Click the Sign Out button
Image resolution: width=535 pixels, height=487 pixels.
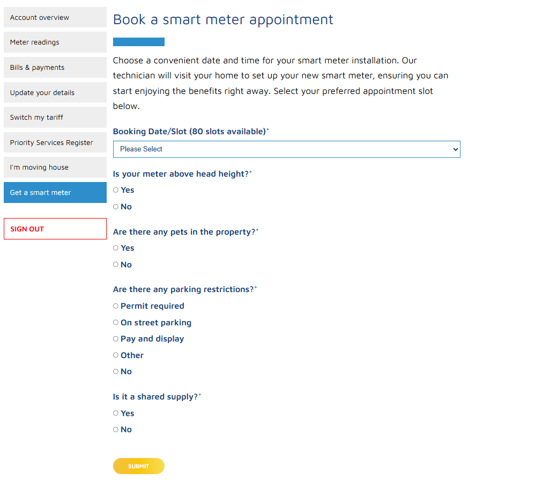click(55, 229)
